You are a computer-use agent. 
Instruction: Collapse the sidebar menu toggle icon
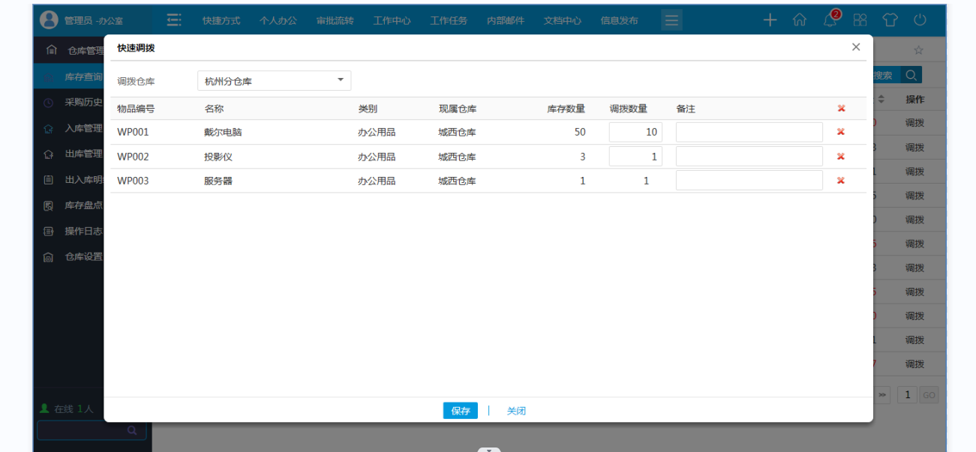[x=173, y=20]
